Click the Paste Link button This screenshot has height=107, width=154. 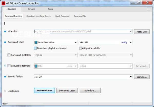click(142, 32)
